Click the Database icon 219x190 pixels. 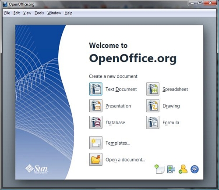(96, 122)
